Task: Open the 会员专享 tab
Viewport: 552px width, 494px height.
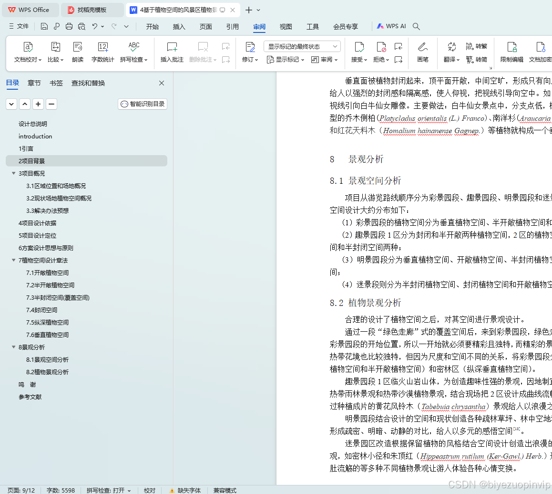Action: tap(346, 27)
